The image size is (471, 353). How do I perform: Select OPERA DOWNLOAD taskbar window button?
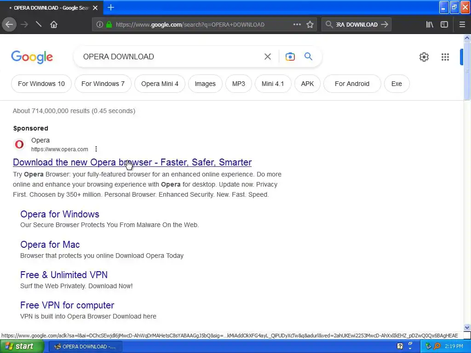(x=85, y=347)
